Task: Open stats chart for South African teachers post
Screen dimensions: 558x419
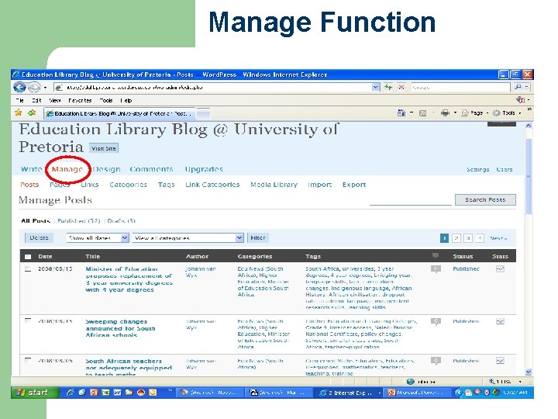Action: click(500, 361)
